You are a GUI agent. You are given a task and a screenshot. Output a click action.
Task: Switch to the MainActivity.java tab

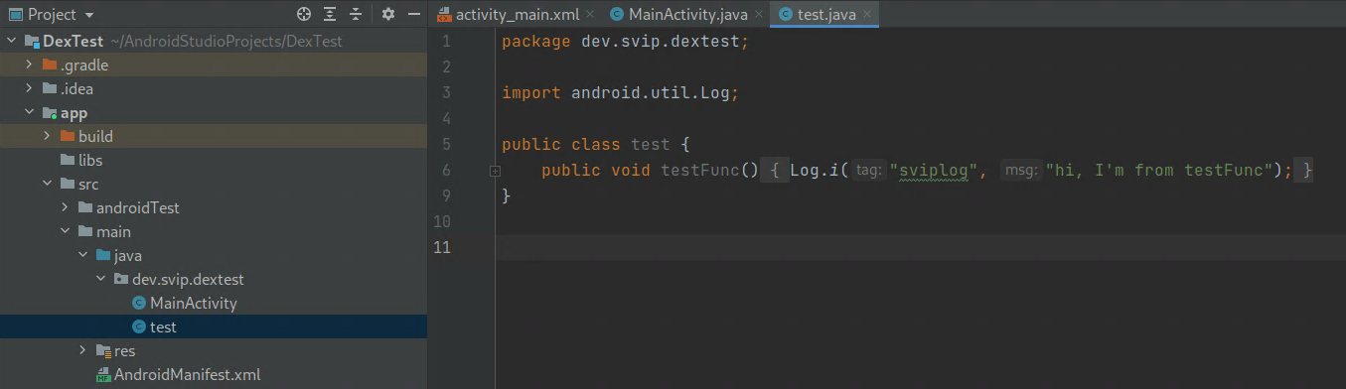pos(685,15)
